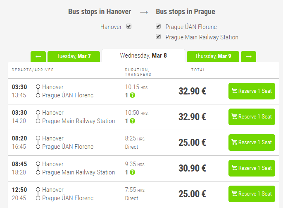
Task: Reserve 1 seat on 08:45 departure
Action: pyautogui.click(x=251, y=168)
